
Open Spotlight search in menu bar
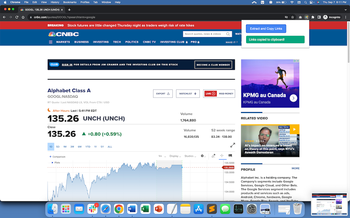tap(305, 2)
